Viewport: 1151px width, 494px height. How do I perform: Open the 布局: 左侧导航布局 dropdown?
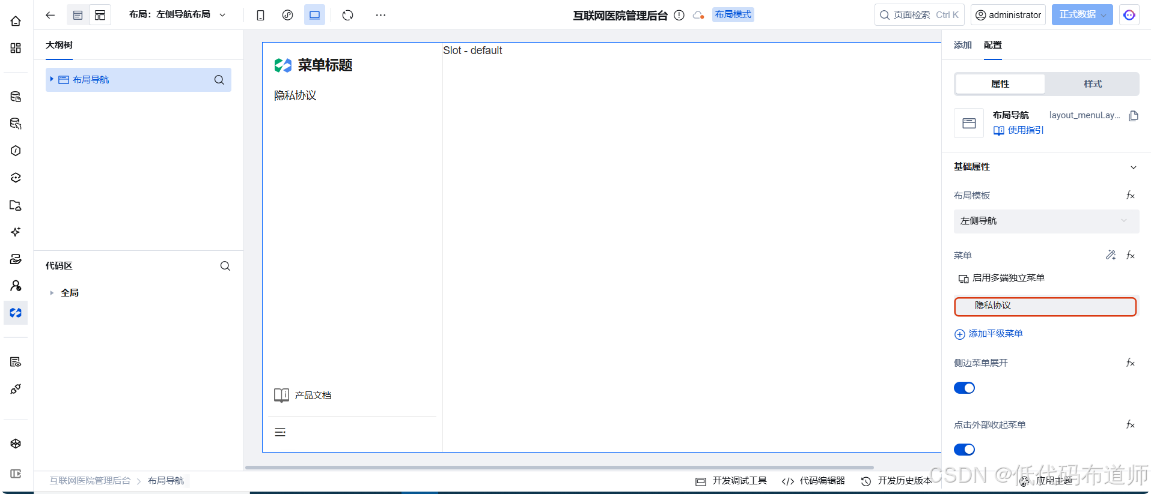[x=177, y=15]
